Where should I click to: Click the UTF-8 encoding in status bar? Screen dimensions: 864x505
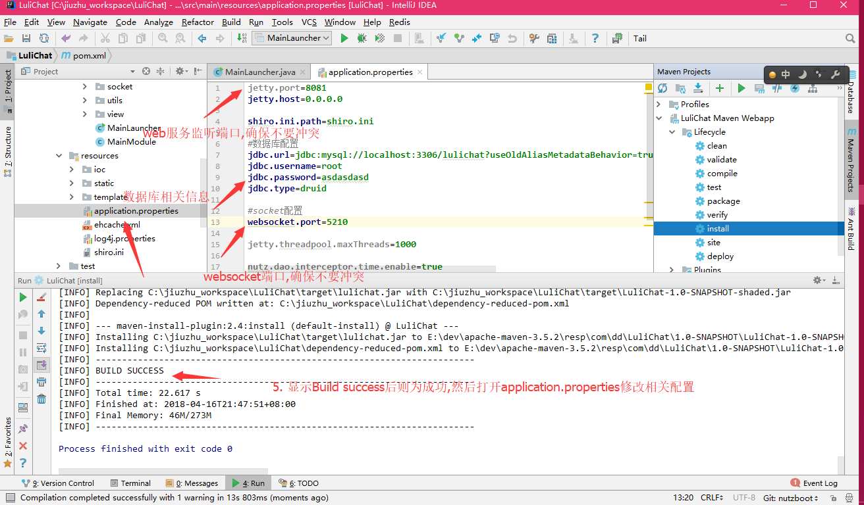(744, 498)
